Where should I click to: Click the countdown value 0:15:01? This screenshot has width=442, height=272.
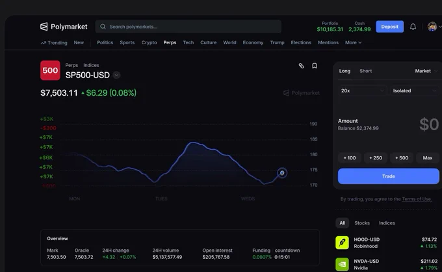pos(282,257)
